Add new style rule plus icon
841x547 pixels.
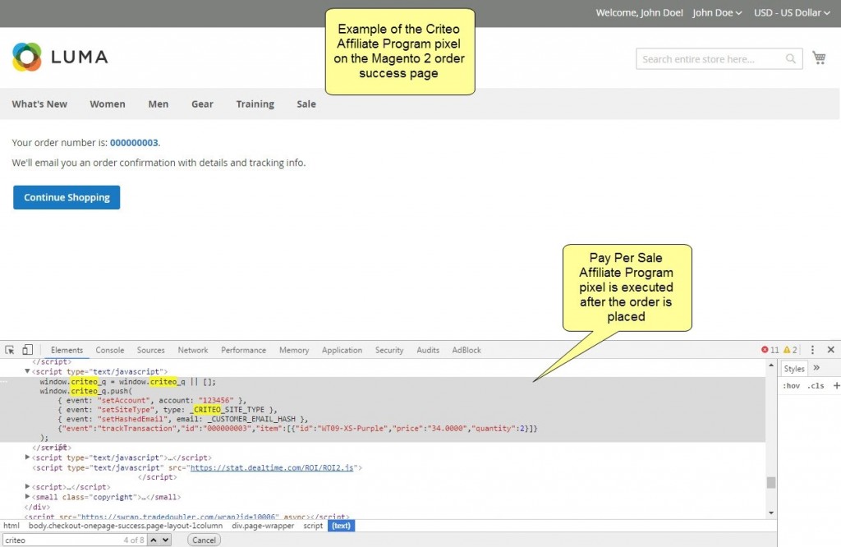pyautogui.click(x=836, y=385)
